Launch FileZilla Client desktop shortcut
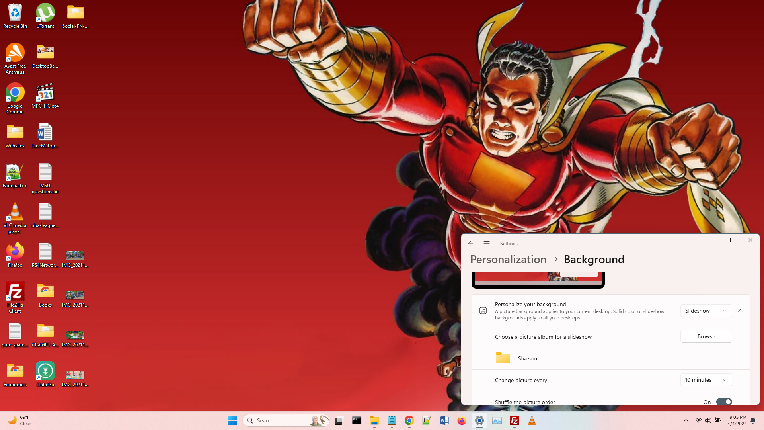Viewport: 764px width, 430px height. click(15, 298)
